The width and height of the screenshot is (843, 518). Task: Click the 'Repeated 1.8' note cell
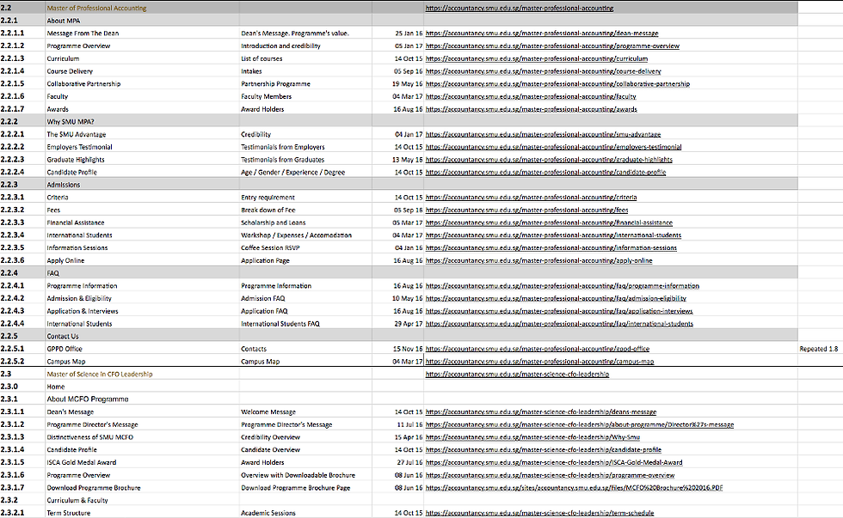[x=818, y=349]
